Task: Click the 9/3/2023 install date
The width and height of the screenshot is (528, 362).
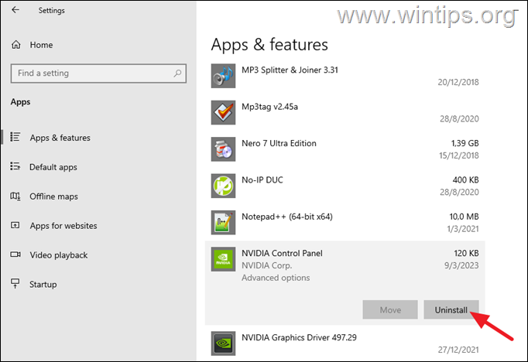Action: pyautogui.click(x=461, y=265)
